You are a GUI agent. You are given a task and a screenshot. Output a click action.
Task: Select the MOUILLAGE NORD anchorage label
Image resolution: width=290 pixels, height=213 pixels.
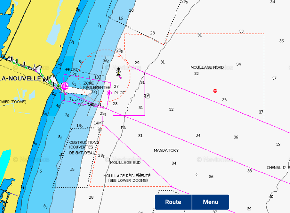pyautogui.click(x=207, y=68)
